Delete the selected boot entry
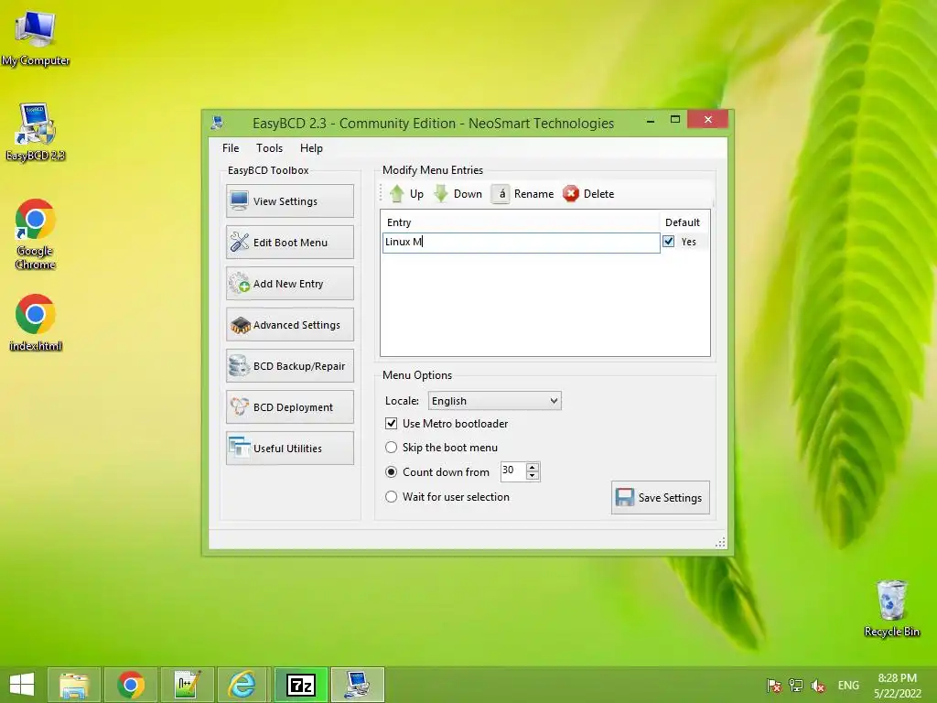 [588, 194]
